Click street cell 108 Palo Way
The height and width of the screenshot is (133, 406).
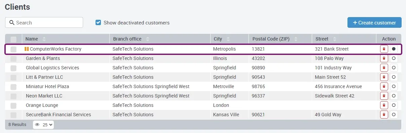coord(329,58)
